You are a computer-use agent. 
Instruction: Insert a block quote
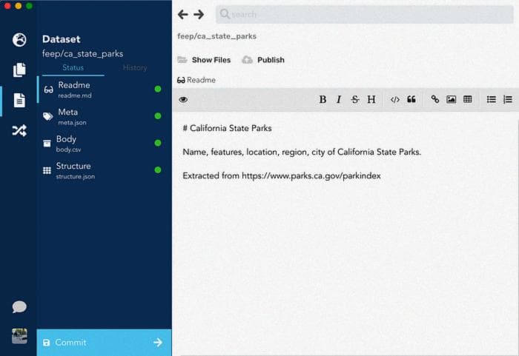(x=411, y=99)
